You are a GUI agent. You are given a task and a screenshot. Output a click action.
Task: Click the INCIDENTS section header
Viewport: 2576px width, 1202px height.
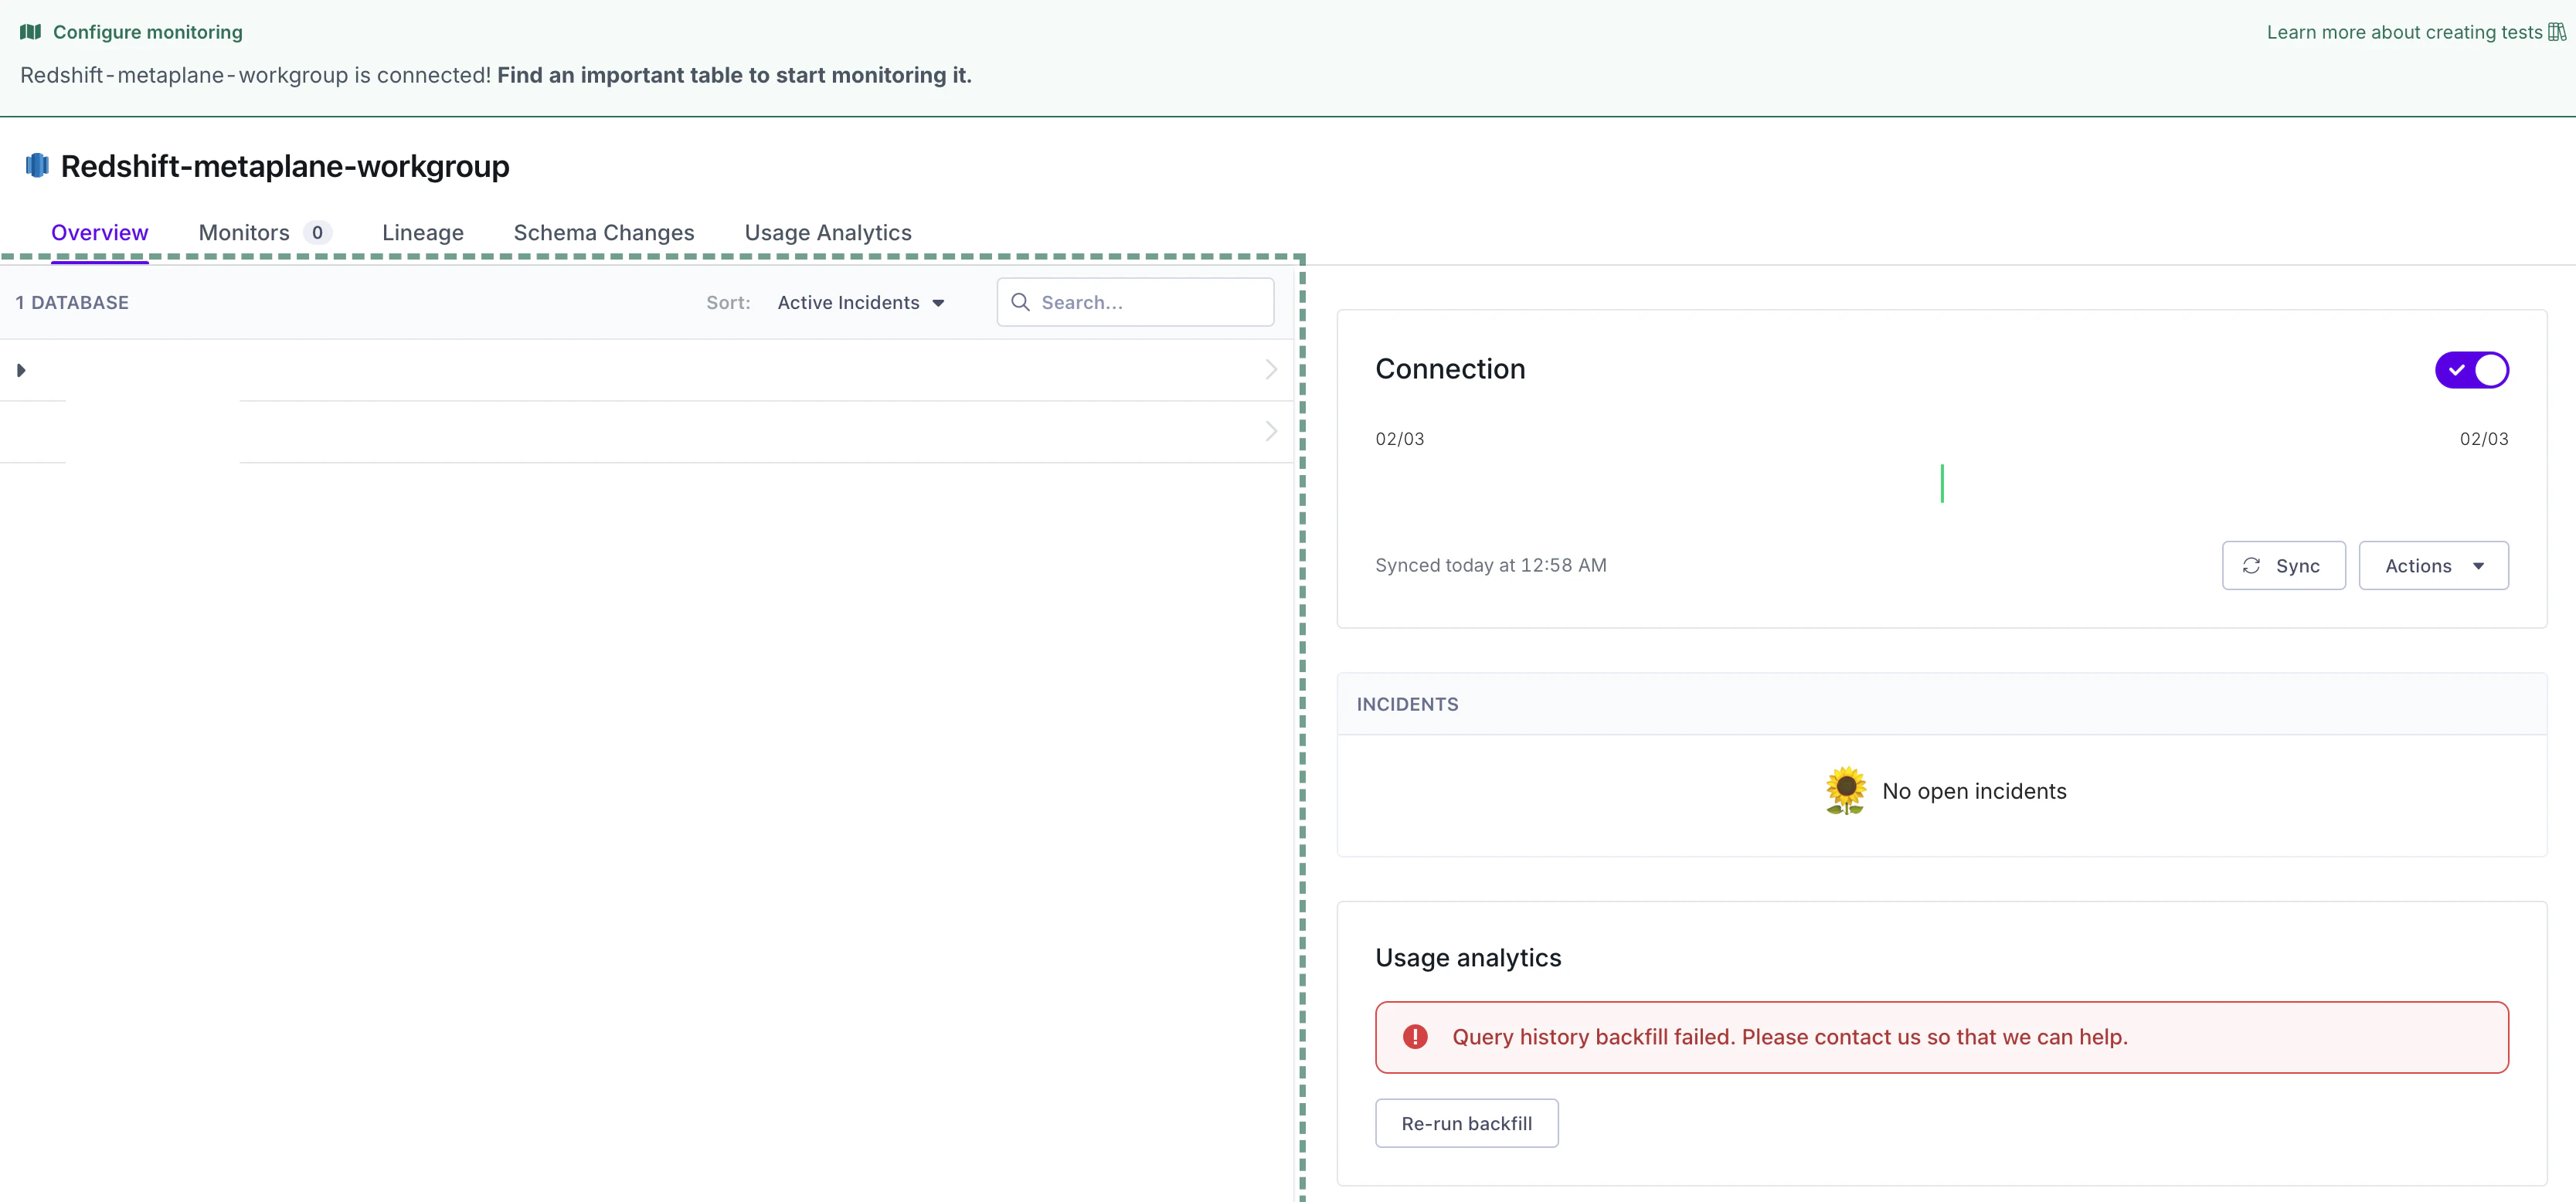pos(1407,704)
